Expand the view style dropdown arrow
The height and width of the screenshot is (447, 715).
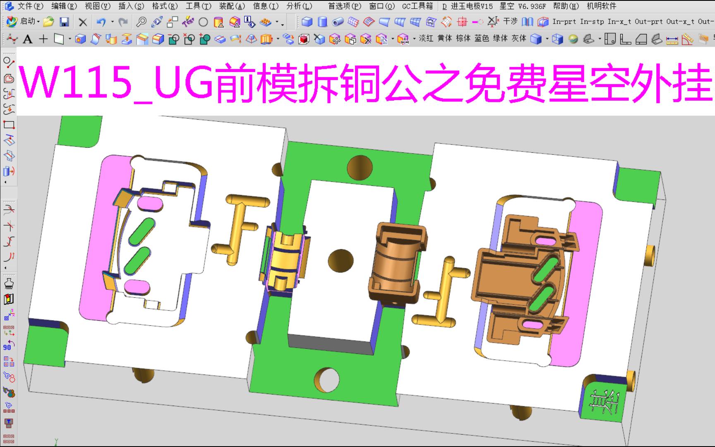547,39
